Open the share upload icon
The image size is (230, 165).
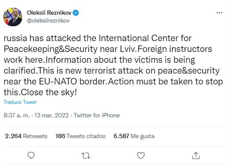click(196, 155)
